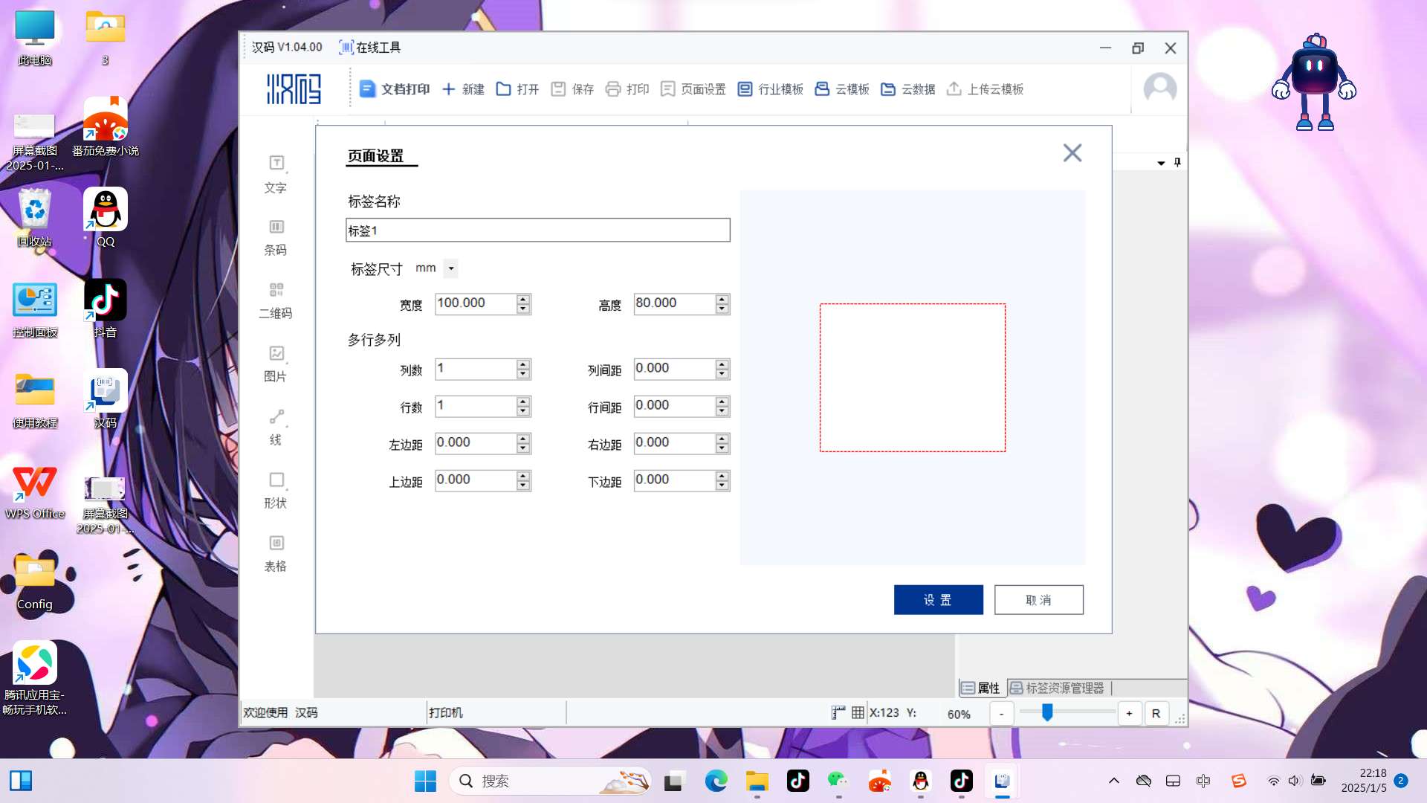Click 页面设置 page setup toolbar item
1427x803 pixels.
click(x=693, y=89)
